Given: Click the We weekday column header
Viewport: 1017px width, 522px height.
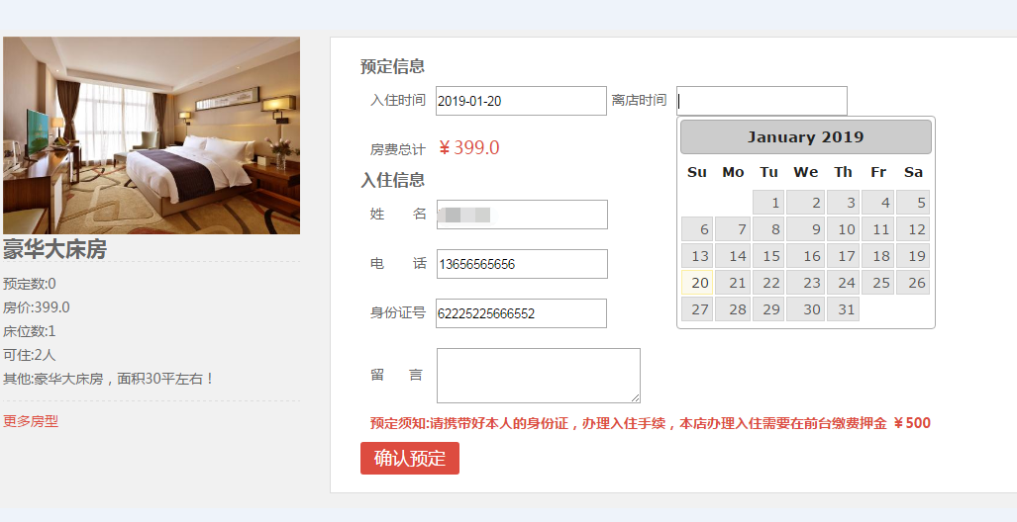Looking at the screenshot, I should [805, 172].
